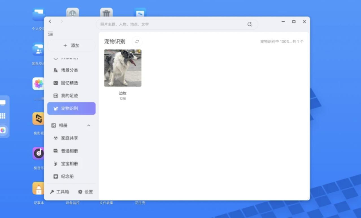
Task: Click the 纪念册 heart icon
Action: coord(56,176)
